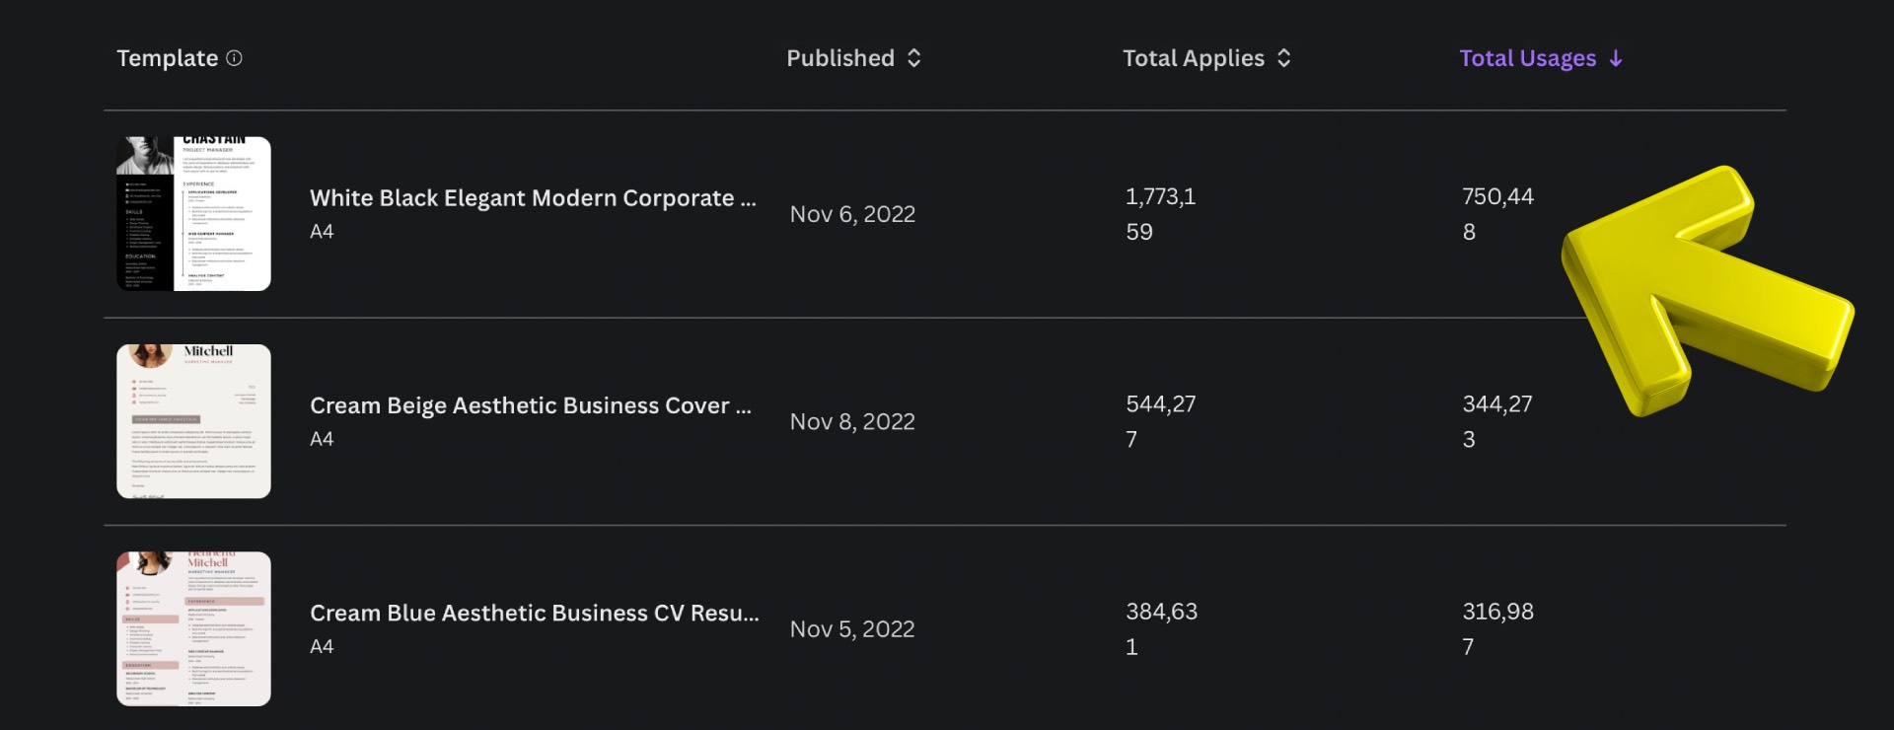Click the sort arrows next to Published

914,58
